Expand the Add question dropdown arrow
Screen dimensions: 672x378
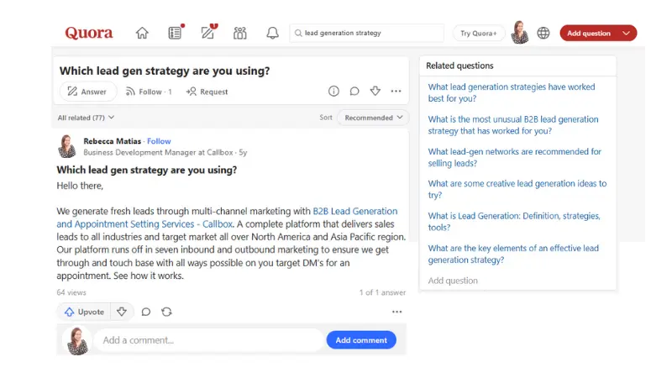click(626, 33)
